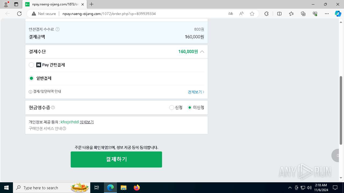Activate the Read aloud icon
Viewport: 344px width, 193px height.
tap(241, 14)
